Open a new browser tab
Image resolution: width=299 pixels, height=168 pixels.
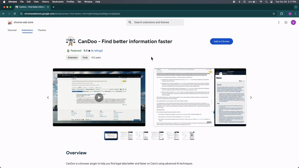point(53,7)
